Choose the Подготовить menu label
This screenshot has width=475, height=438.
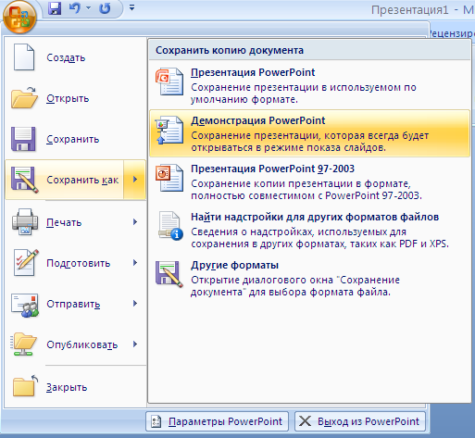(x=79, y=263)
